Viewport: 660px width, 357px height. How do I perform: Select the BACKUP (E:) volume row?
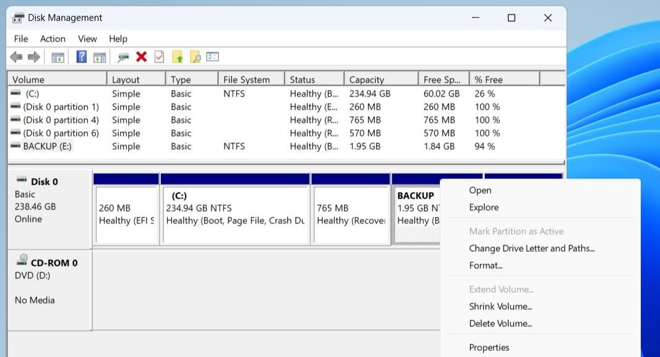(x=286, y=147)
